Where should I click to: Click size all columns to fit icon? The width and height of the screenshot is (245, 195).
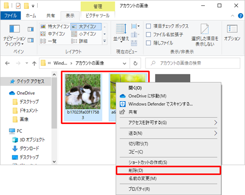[134, 43]
